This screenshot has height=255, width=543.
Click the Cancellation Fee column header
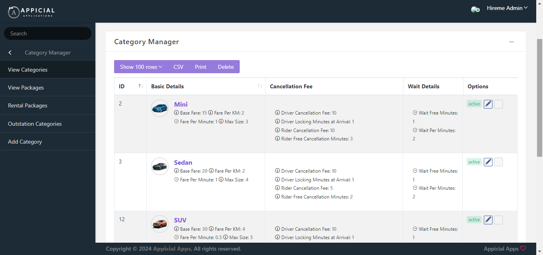(334, 86)
